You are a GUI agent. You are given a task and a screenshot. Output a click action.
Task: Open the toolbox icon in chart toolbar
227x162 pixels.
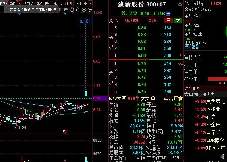[66, 10]
